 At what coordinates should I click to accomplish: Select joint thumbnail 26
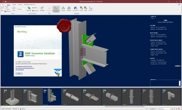[52, 97]
